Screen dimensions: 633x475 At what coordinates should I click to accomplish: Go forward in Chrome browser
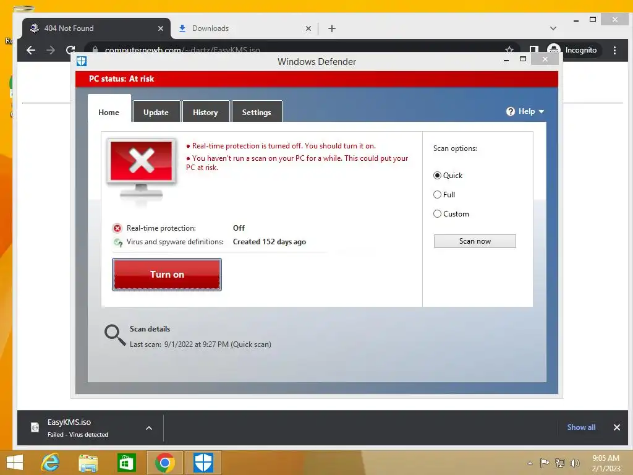pyautogui.click(x=51, y=50)
